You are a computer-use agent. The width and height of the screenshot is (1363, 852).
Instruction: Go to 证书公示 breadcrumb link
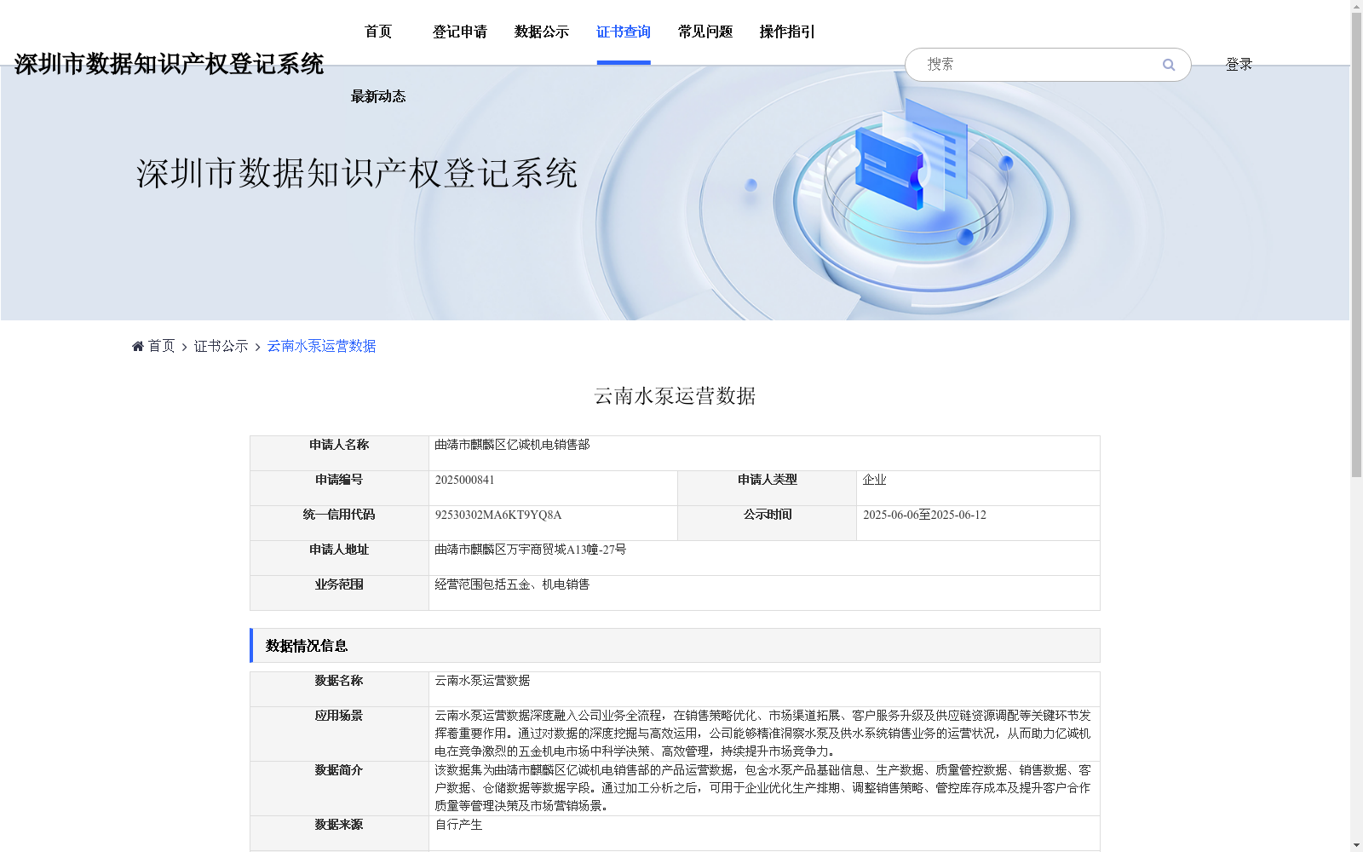[221, 346]
